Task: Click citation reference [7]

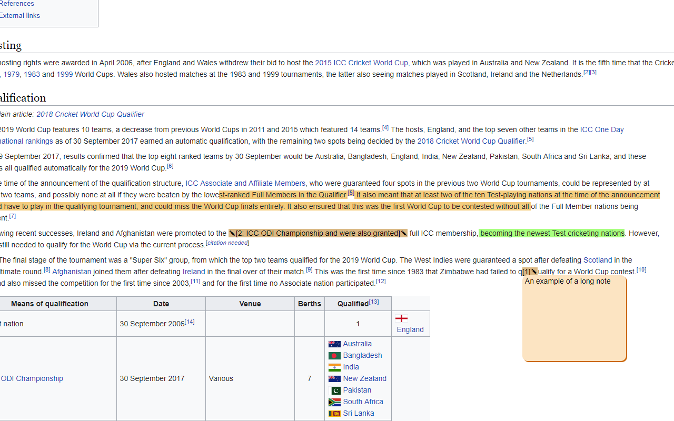Action: [13, 216]
